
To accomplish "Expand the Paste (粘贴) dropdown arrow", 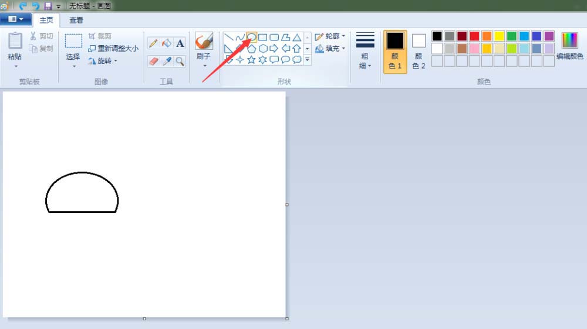I will [16, 66].
